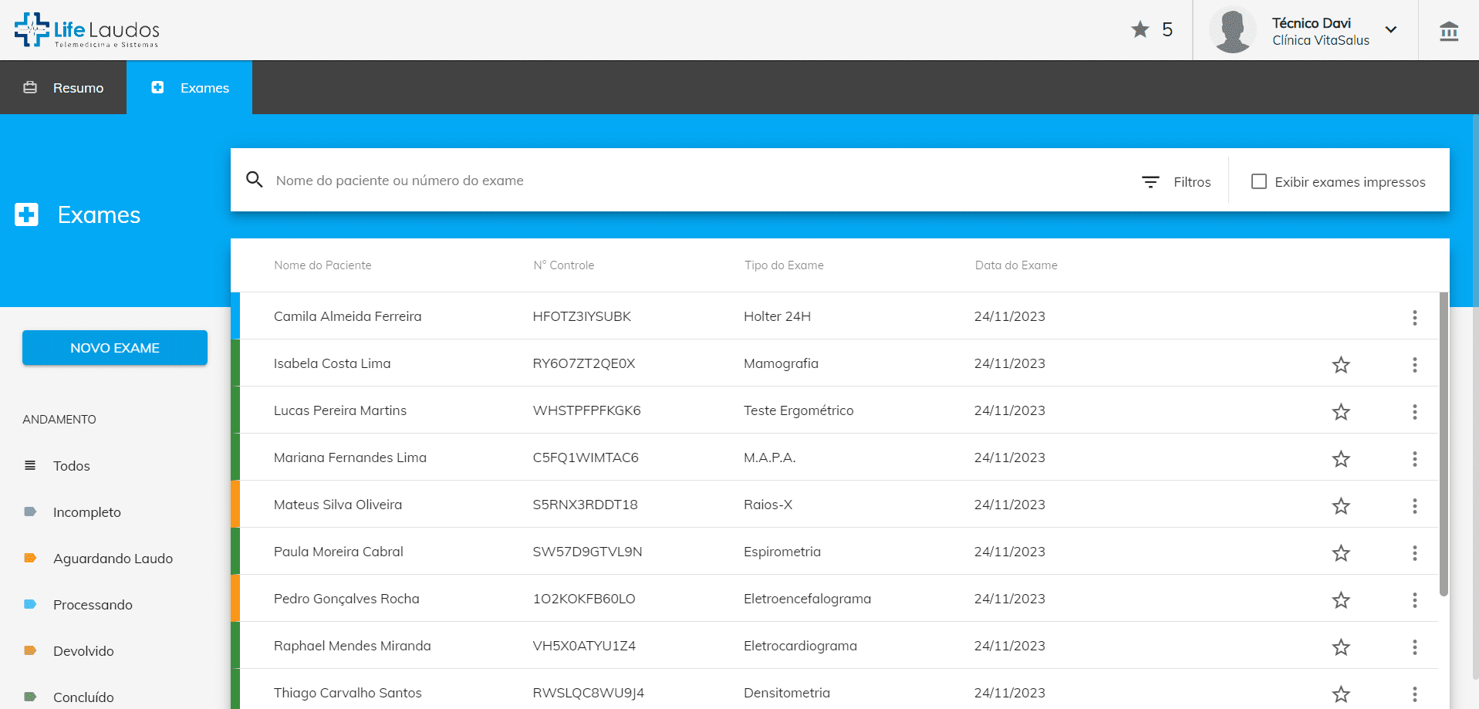Open three-dot menu for Mateus Silva Oliveira
Viewport: 1479px width, 709px height.
click(1414, 506)
